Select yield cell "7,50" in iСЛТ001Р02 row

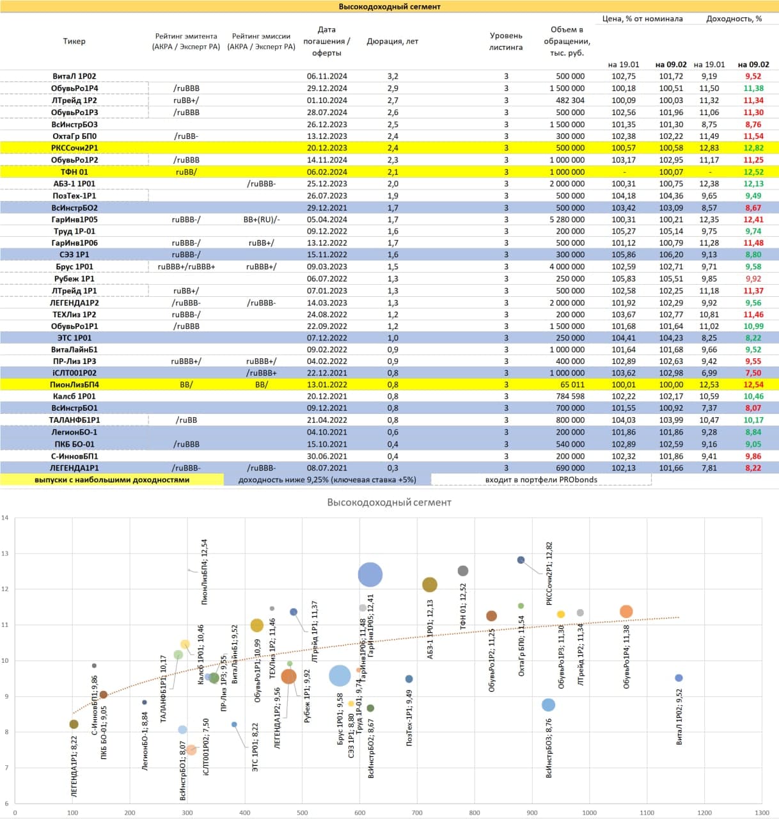coord(753,373)
